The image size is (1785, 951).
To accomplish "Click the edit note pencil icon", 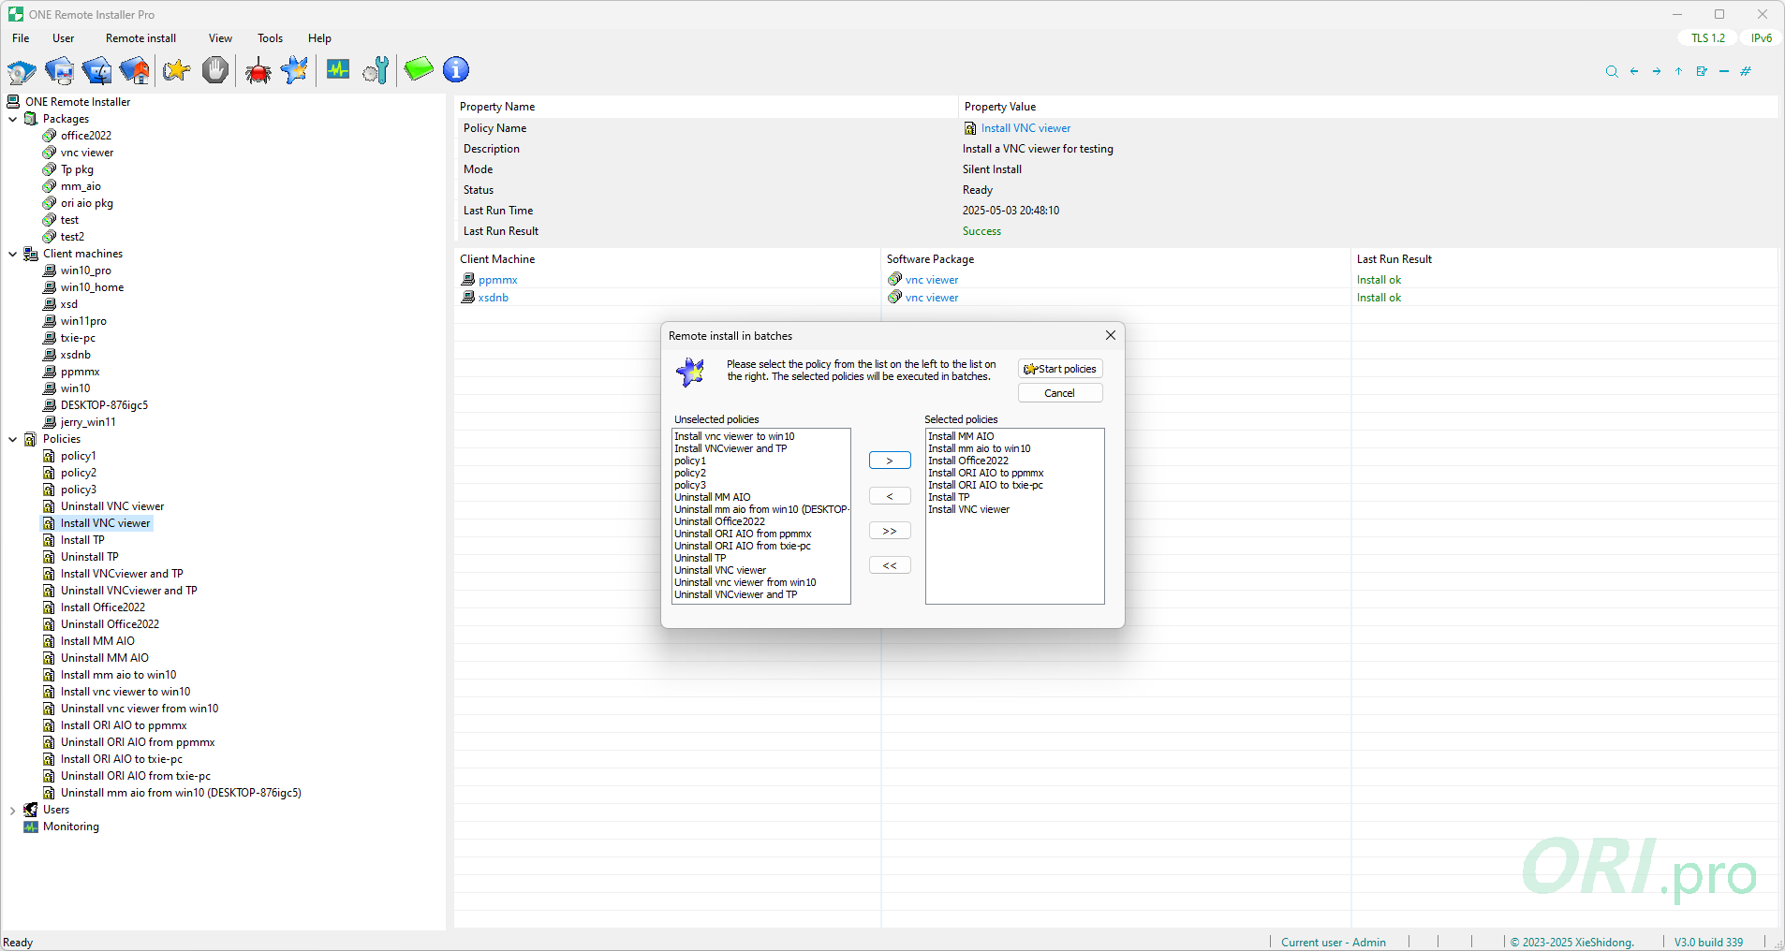I will click(x=1702, y=71).
